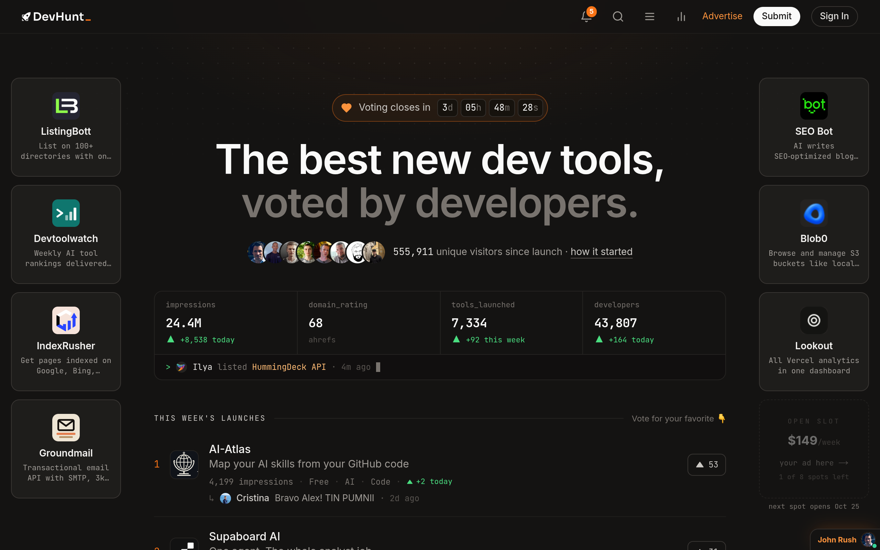Open the 'how it started' link

coord(602,252)
